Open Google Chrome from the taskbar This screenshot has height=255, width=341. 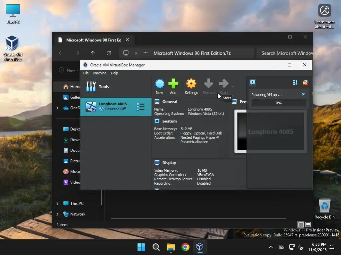click(x=185, y=247)
